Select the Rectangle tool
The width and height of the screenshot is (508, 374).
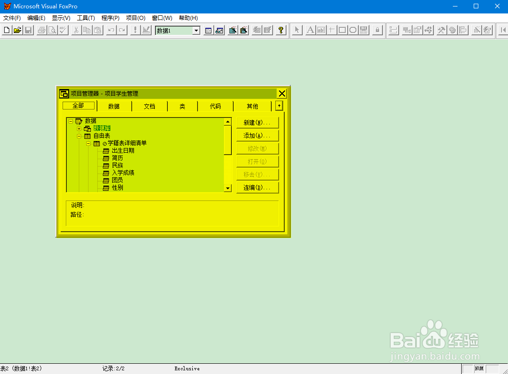point(342,31)
